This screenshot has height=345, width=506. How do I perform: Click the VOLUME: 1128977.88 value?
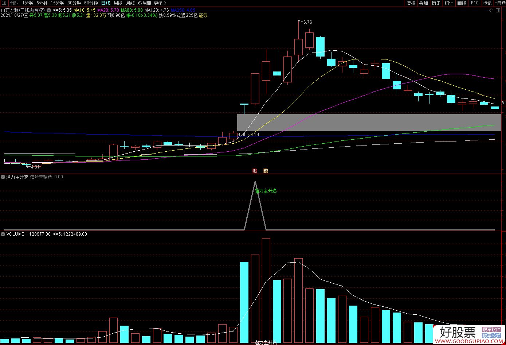pyautogui.click(x=28, y=234)
